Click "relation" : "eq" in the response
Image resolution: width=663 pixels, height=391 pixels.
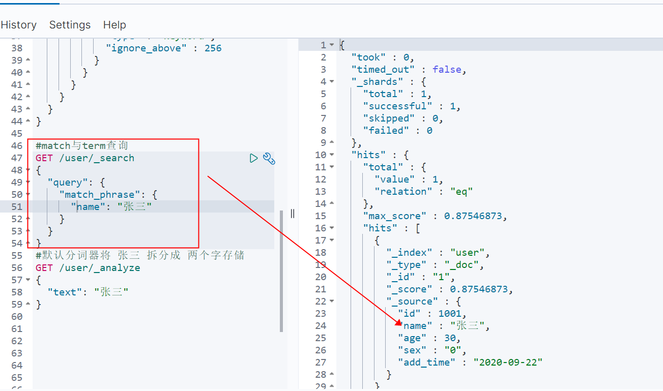424,192
